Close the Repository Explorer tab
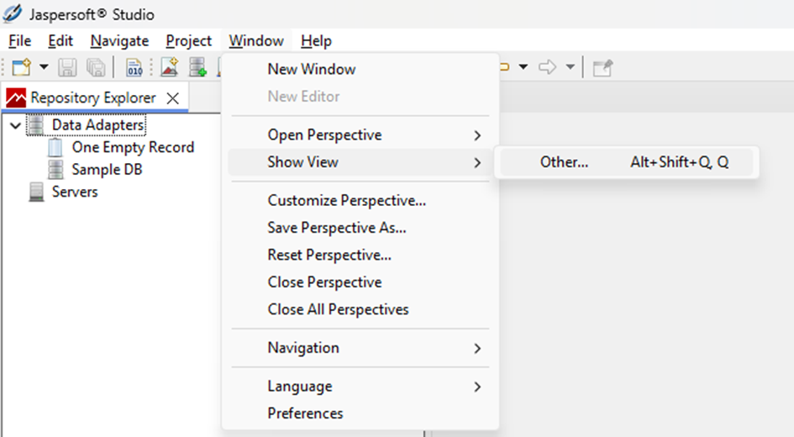This screenshot has width=794, height=437. point(173,97)
